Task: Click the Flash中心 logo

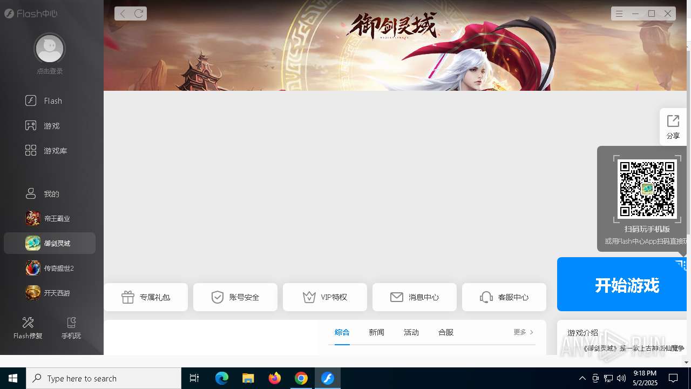Action: (x=31, y=14)
